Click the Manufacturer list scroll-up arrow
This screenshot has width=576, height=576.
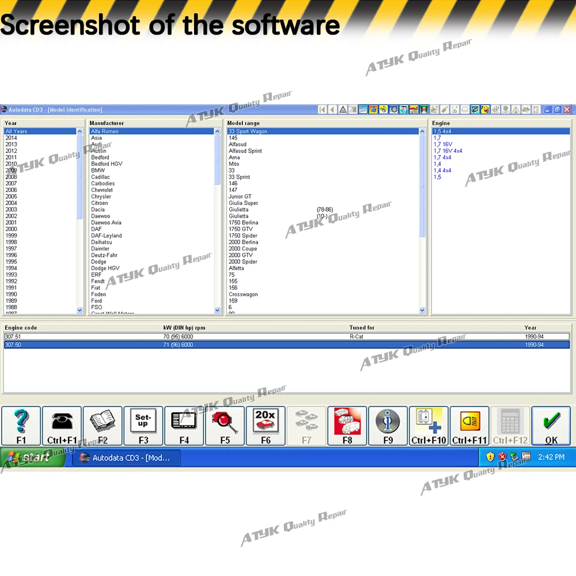[217, 131]
